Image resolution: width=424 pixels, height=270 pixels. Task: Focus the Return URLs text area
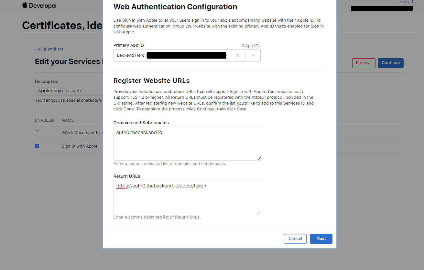(x=187, y=197)
